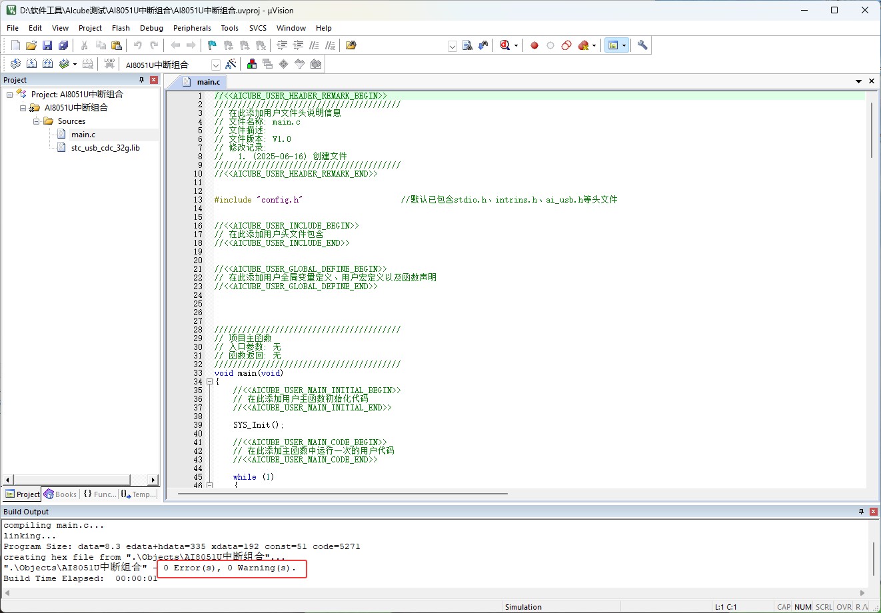Open Find in Files icon
This screenshot has width=881, height=613.
(351, 45)
